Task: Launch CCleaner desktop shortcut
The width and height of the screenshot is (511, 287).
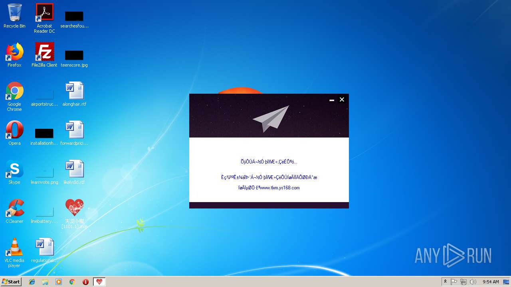Action: (x=14, y=211)
